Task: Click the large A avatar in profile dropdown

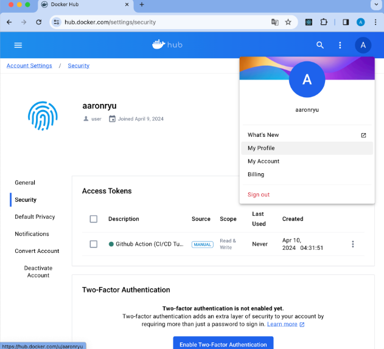Action: 307,79
